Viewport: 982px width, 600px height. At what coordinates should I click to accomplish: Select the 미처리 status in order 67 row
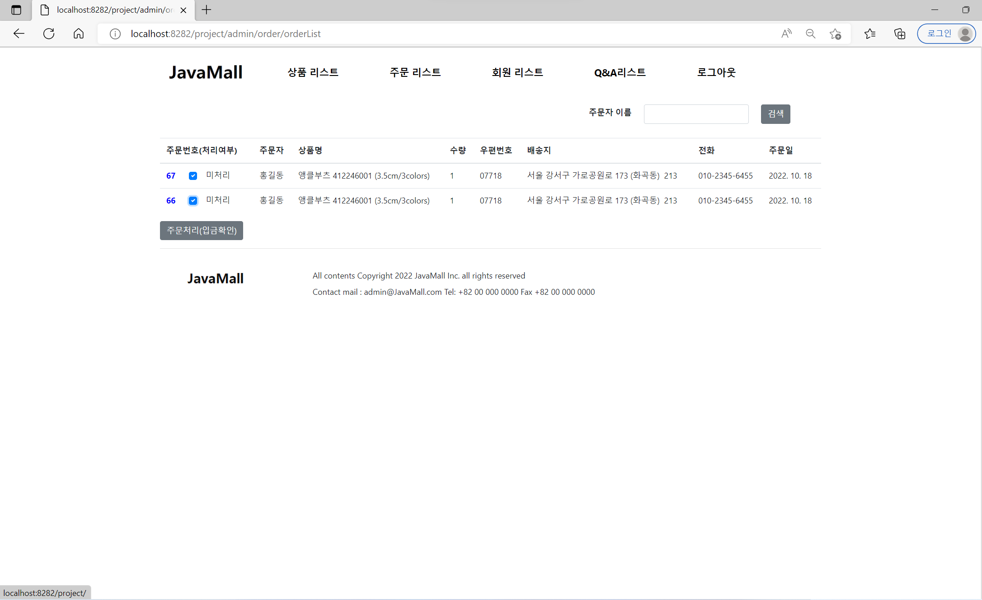pyautogui.click(x=218, y=175)
